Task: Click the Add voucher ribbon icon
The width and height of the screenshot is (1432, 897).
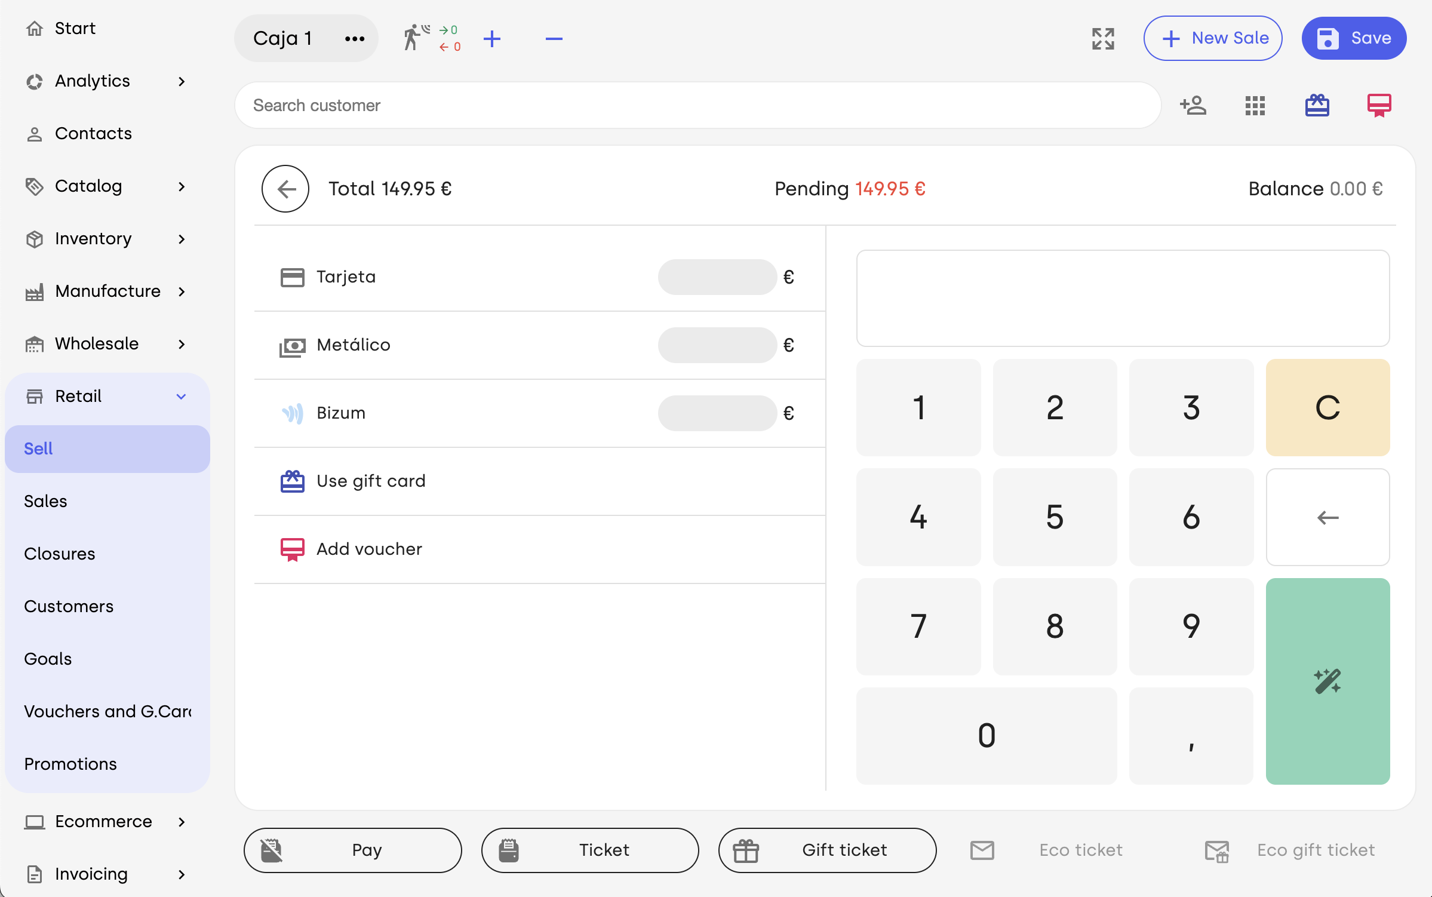Action: 293,549
